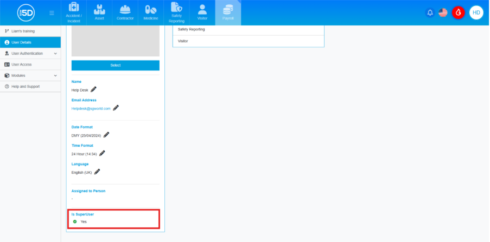Viewport: 490px width, 242px height.
Task: Open Help and Support
Action: [30, 87]
